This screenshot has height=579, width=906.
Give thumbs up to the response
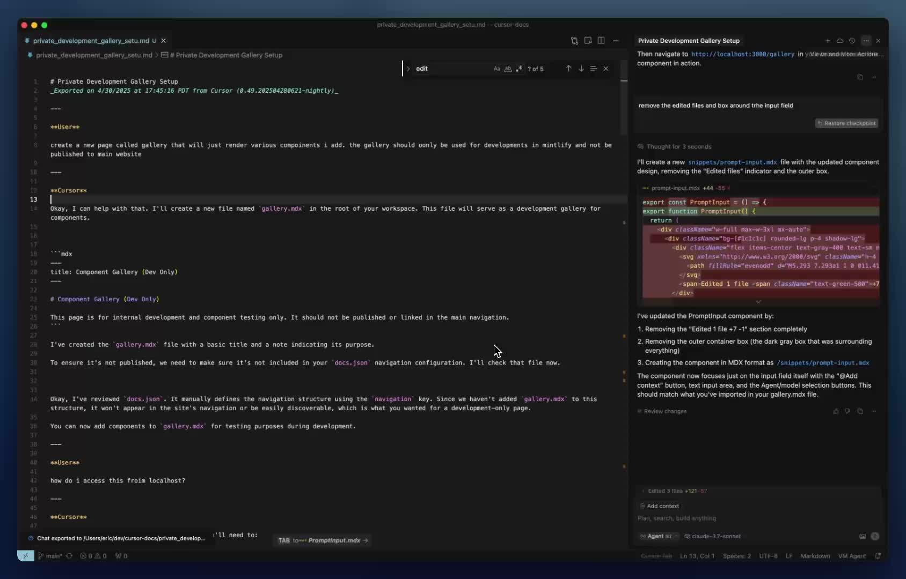(x=836, y=411)
